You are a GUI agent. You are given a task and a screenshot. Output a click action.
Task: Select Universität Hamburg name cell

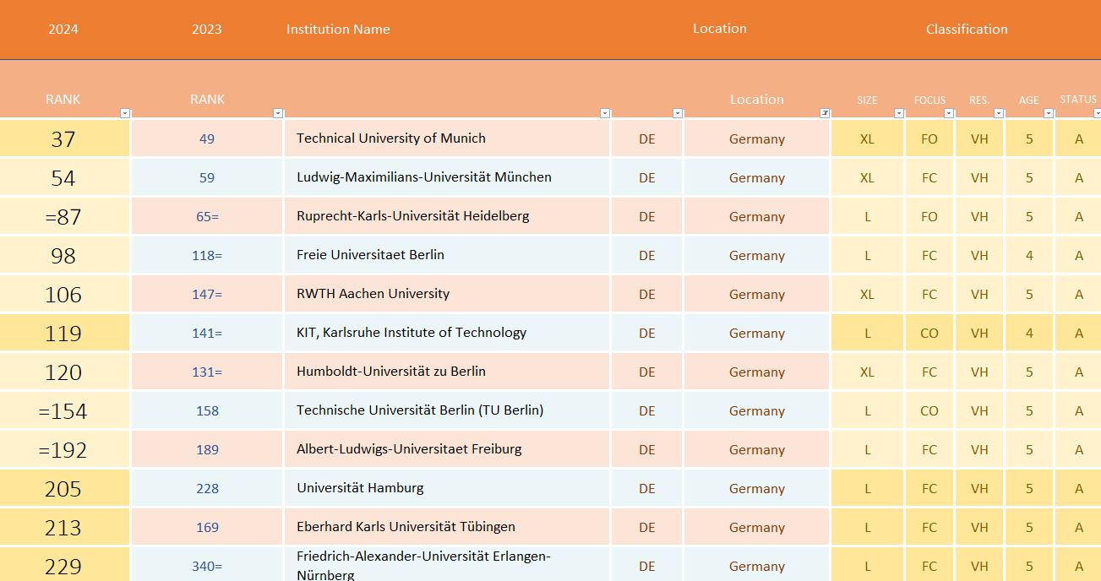pyautogui.click(x=360, y=488)
